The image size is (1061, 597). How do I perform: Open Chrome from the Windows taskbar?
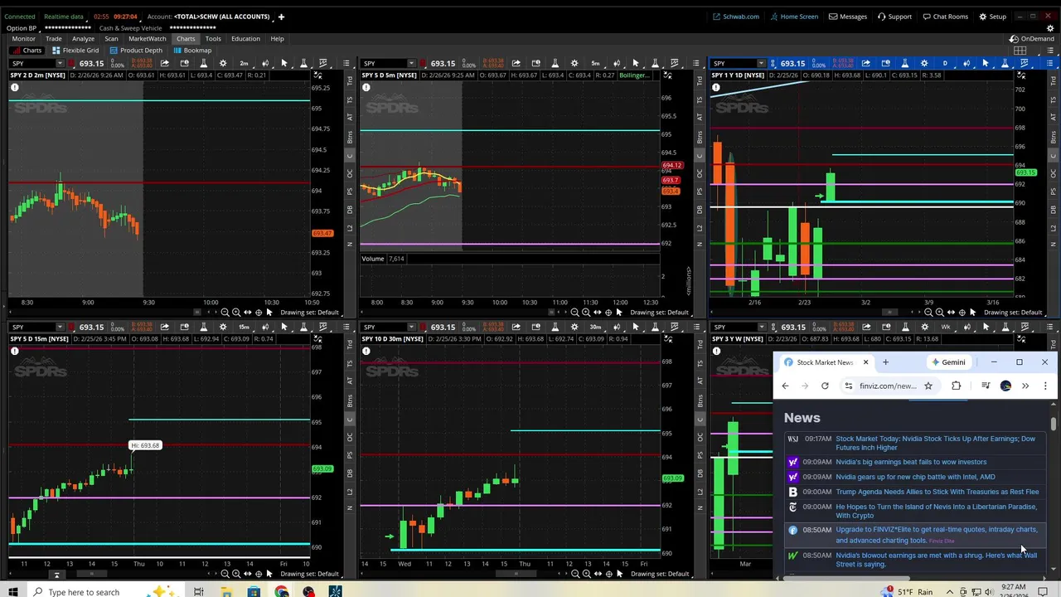point(281,591)
